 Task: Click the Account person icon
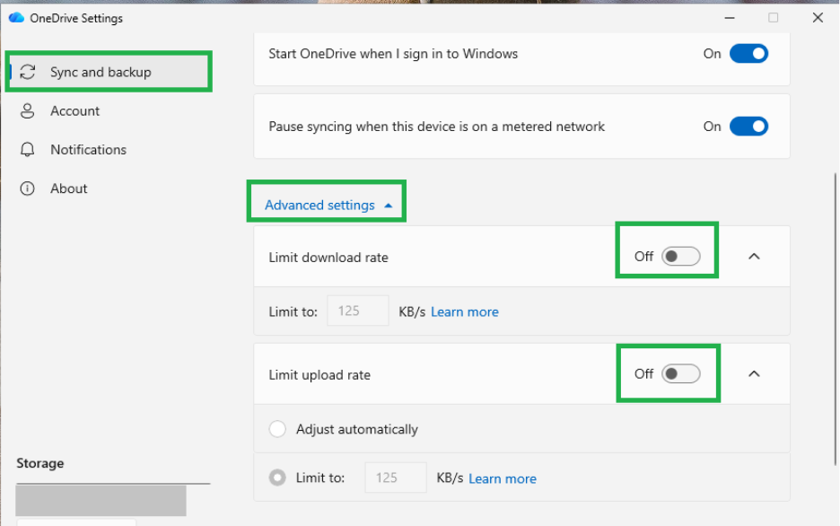27,111
